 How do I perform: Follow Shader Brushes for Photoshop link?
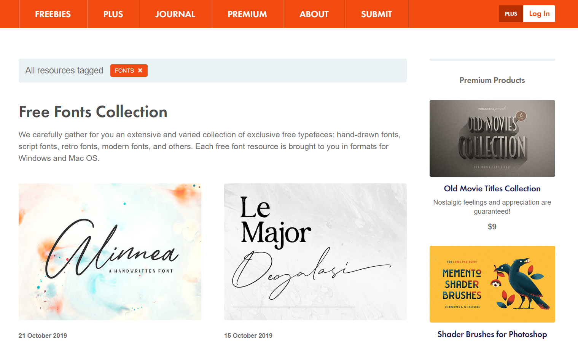(x=492, y=334)
